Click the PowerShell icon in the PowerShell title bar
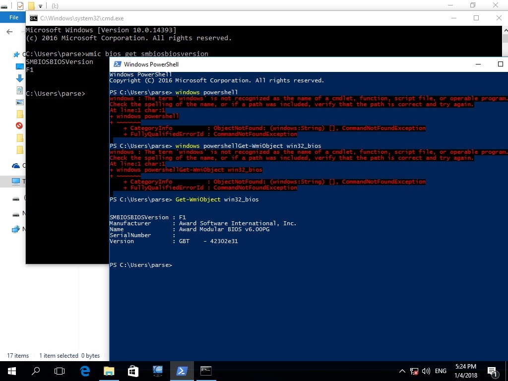This screenshot has height=381, width=508. click(x=117, y=64)
